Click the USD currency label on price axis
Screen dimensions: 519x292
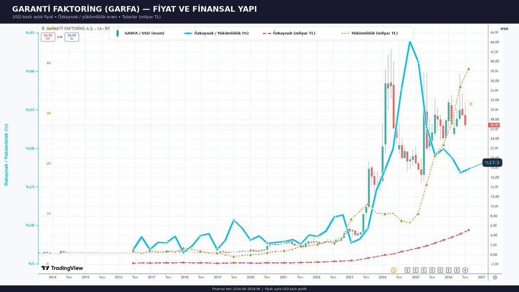[504, 29]
